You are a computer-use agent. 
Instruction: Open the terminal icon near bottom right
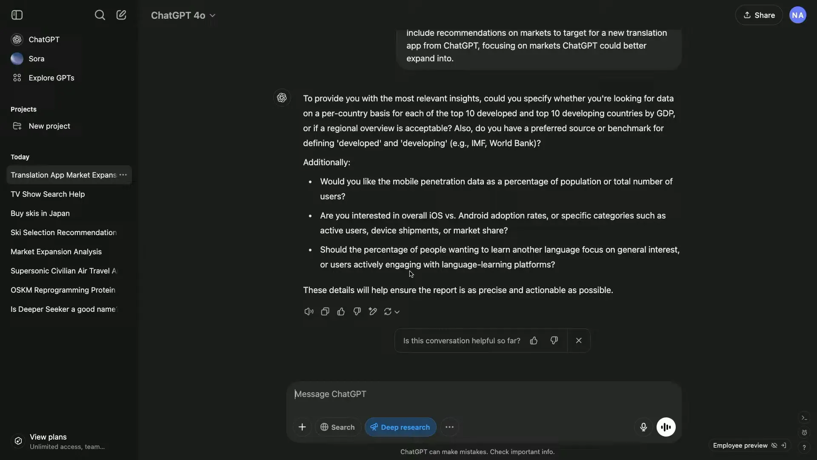pos(804,418)
